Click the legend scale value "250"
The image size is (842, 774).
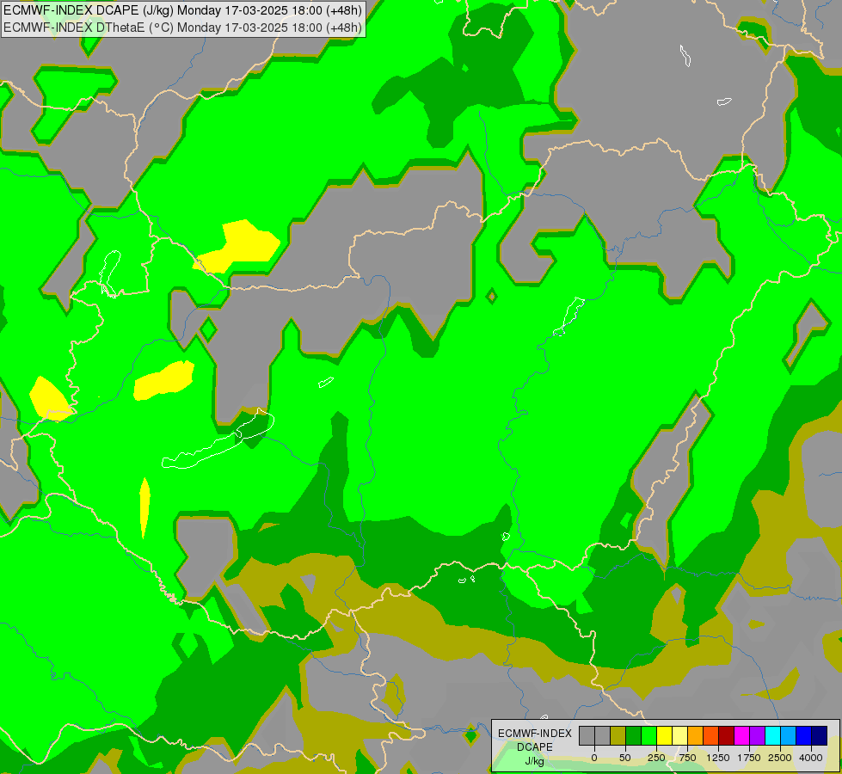pyautogui.click(x=656, y=758)
